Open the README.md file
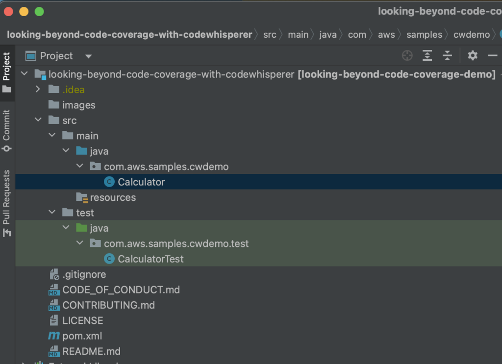The width and height of the screenshot is (502, 364). tap(91, 351)
